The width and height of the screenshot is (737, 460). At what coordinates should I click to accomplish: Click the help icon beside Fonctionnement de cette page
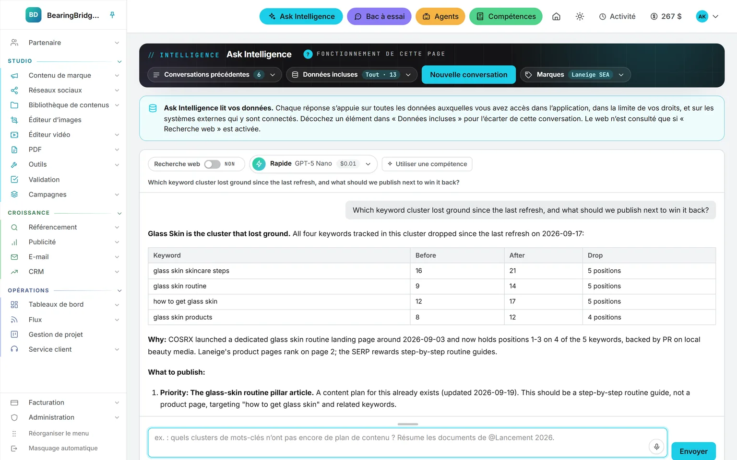tap(308, 54)
